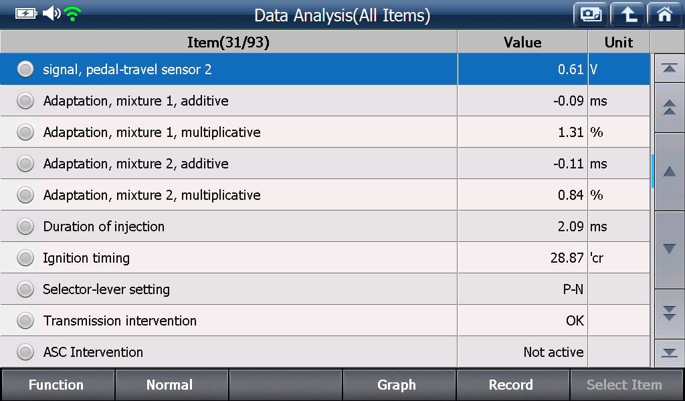Click the page-down double arrow

click(669, 313)
